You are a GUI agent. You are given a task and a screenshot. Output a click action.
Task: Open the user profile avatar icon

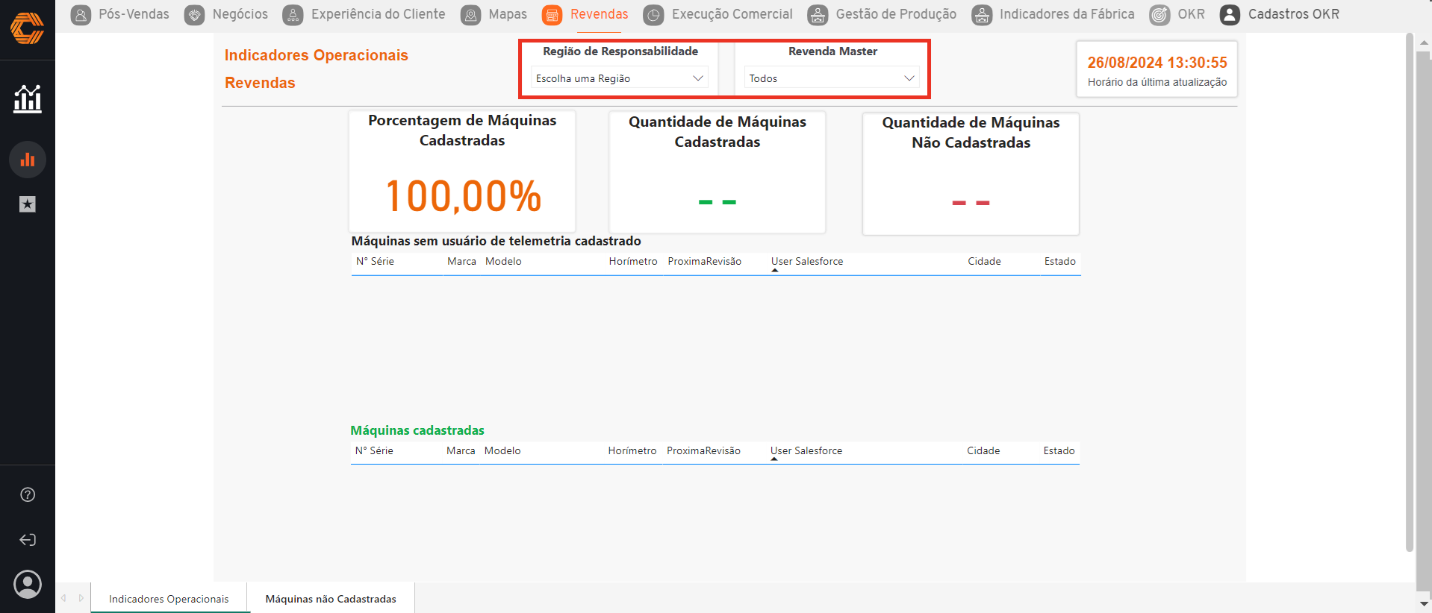click(28, 585)
